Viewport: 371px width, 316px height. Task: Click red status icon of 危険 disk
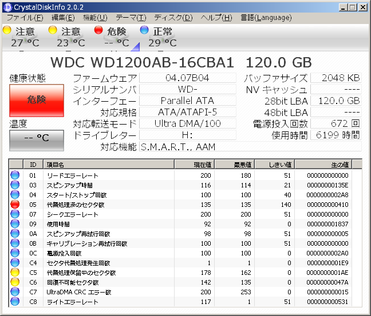[98, 30]
